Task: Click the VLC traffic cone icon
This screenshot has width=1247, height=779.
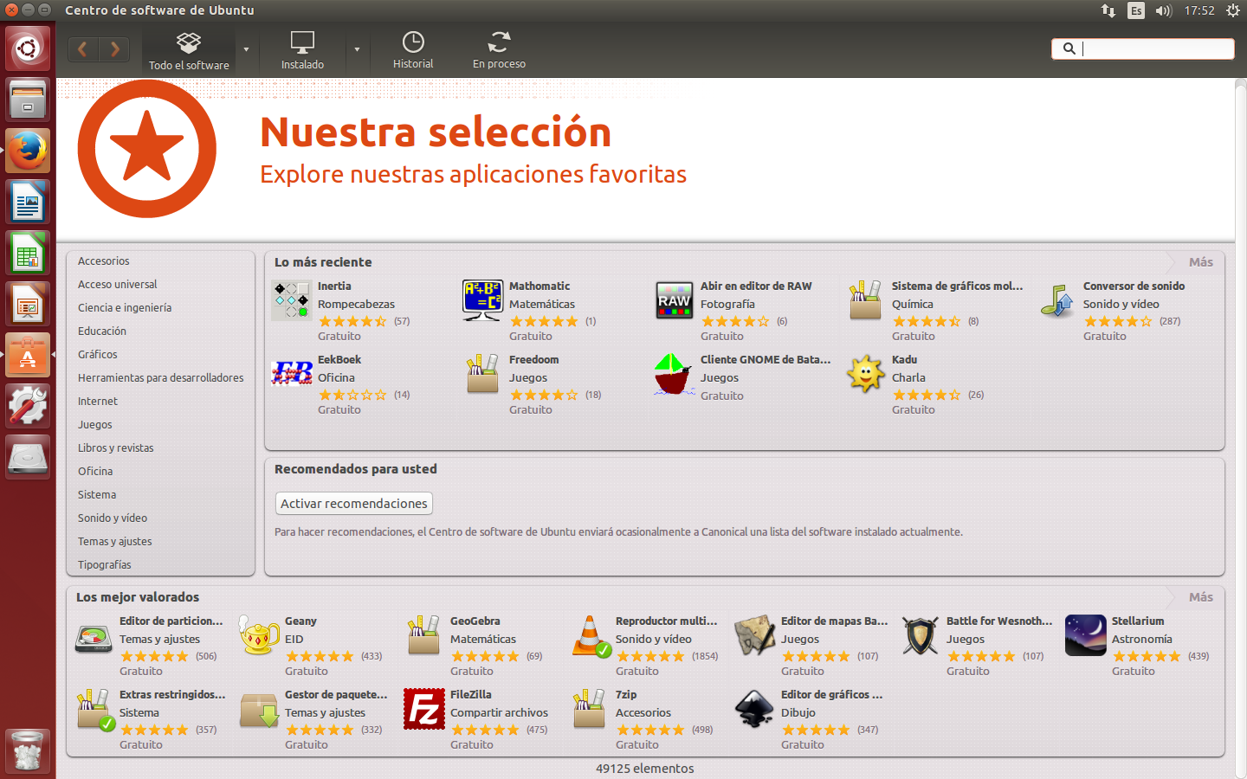Action: 591,635
